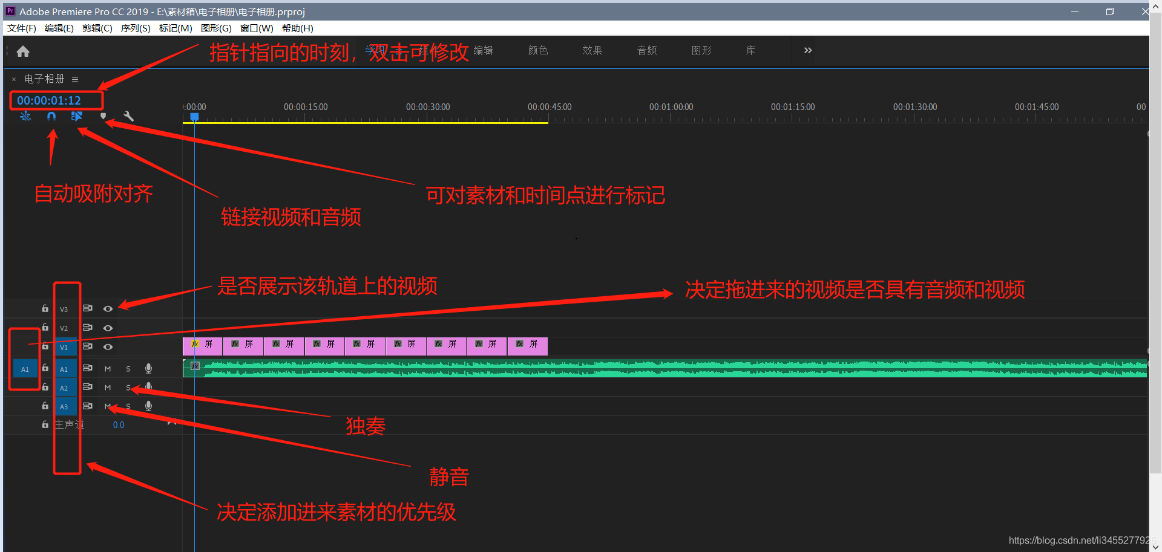Mute track A2 with M button
The image size is (1162, 552).
tap(108, 388)
